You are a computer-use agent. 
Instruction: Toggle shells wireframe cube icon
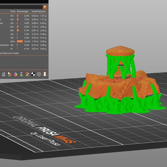point(39,74)
